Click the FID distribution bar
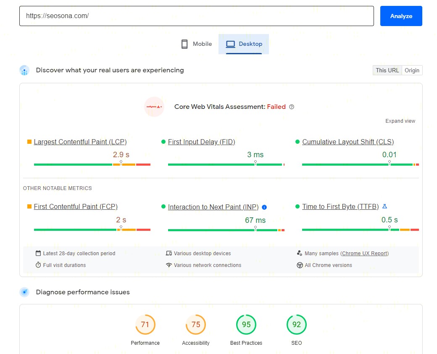 coord(226,164)
